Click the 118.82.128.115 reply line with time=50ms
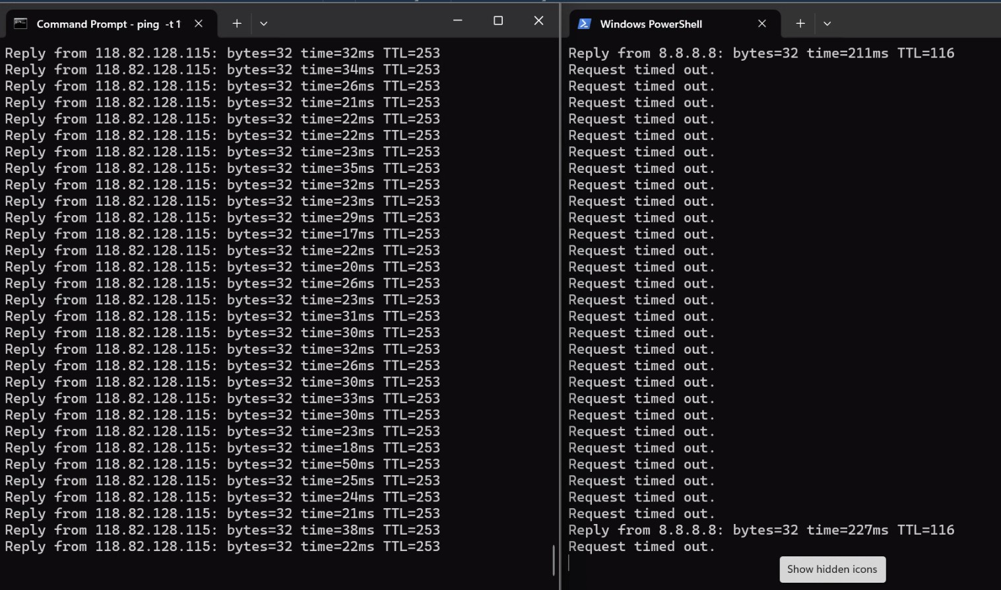The image size is (1001, 590). coord(222,465)
